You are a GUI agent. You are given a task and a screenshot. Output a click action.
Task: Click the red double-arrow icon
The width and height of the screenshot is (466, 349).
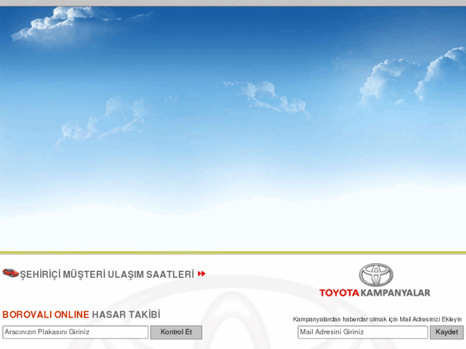tap(201, 273)
